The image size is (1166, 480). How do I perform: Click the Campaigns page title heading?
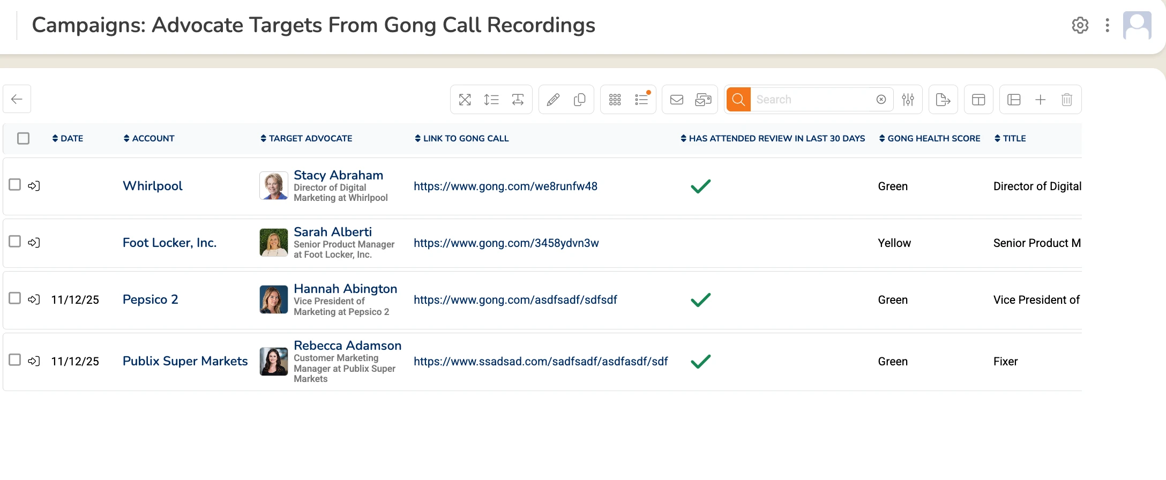(x=313, y=25)
